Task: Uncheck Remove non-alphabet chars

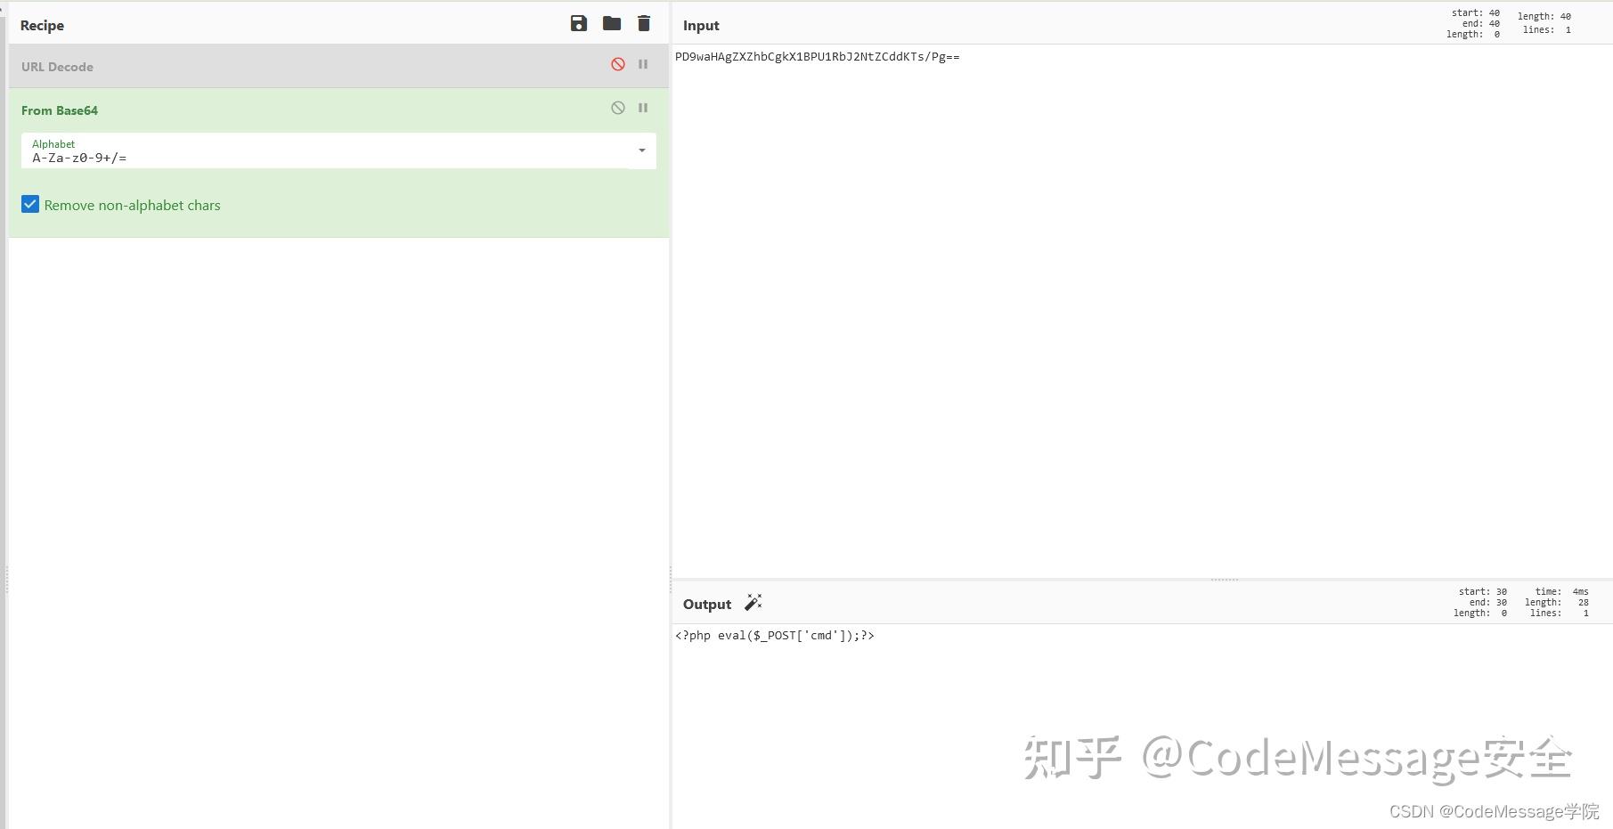Action: tap(29, 204)
